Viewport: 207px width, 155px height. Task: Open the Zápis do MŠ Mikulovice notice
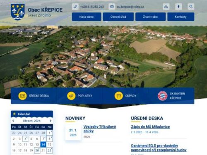[150, 126]
